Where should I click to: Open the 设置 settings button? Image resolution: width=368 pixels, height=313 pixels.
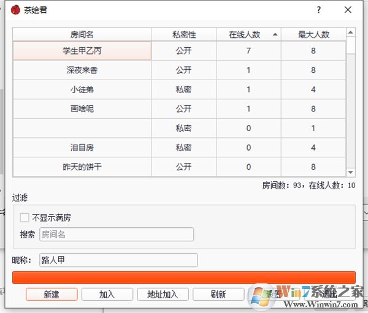click(x=274, y=295)
